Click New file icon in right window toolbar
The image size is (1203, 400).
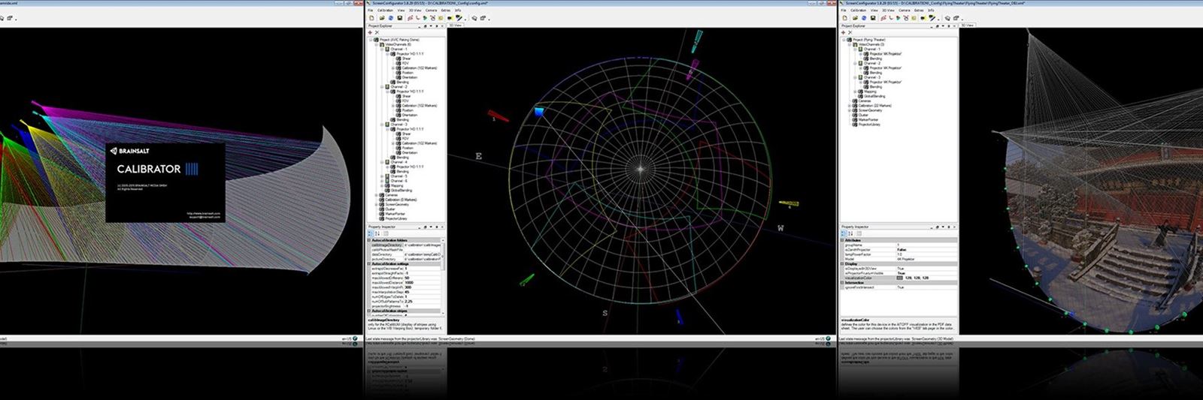844,18
